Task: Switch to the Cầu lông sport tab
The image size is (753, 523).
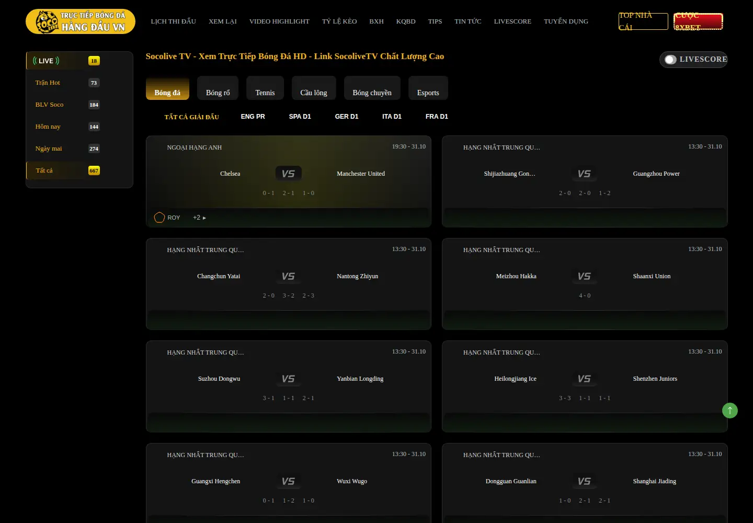Action: pos(314,88)
